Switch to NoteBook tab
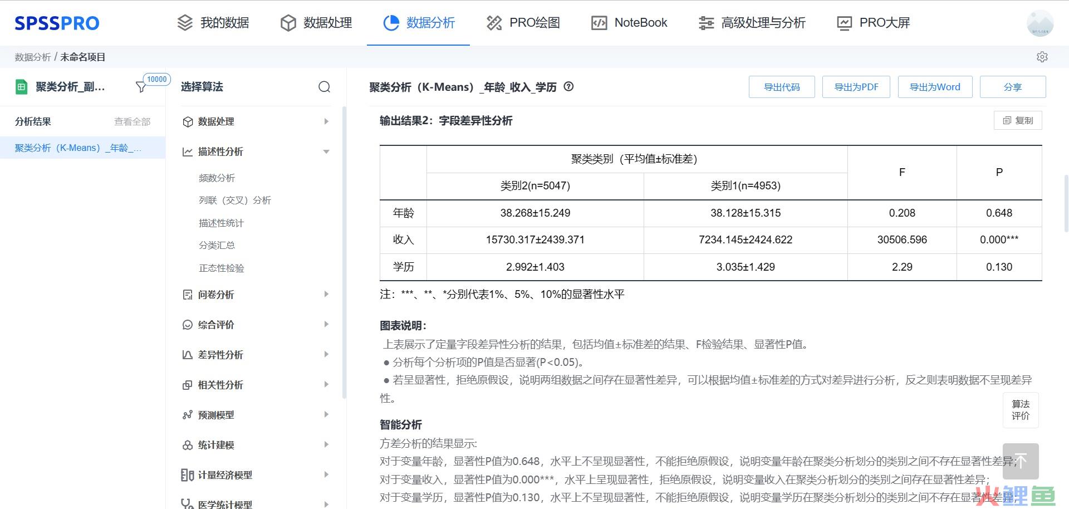Image resolution: width=1069 pixels, height=509 pixels. [x=629, y=23]
